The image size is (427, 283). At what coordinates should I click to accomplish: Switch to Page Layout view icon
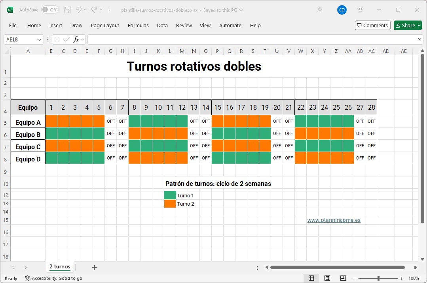[327, 278]
